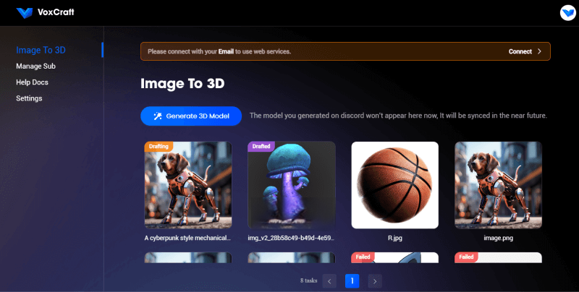The height and width of the screenshot is (292, 579).
Task: Open Help Docs in the sidebar
Action: pos(32,82)
